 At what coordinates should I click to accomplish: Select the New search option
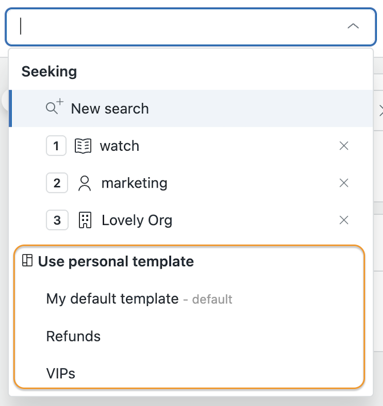(x=191, y=109)
